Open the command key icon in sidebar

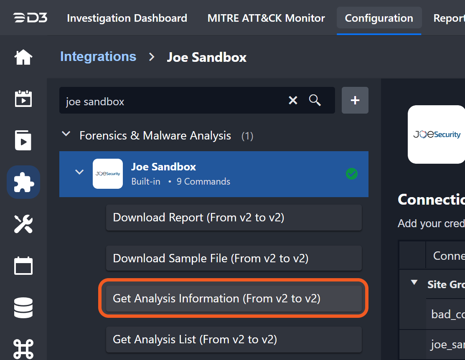[23, 348]
